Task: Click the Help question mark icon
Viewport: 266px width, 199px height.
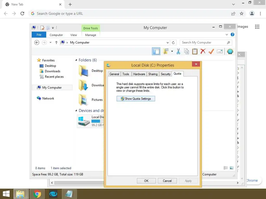Action: coord(232,34)
